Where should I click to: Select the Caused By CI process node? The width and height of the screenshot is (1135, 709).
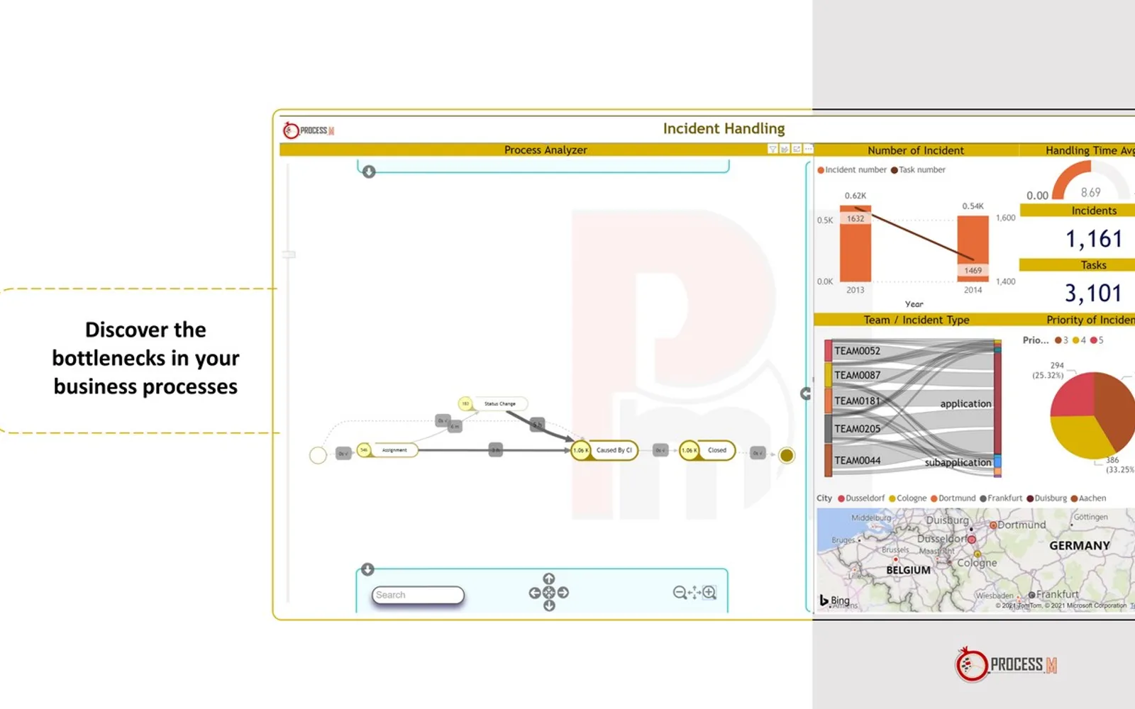click(x=605, y=450)
